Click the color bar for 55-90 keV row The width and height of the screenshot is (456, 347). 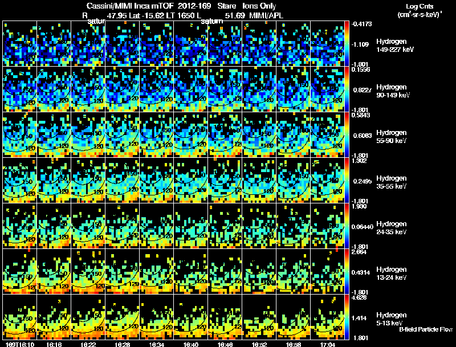pos(347,134)
